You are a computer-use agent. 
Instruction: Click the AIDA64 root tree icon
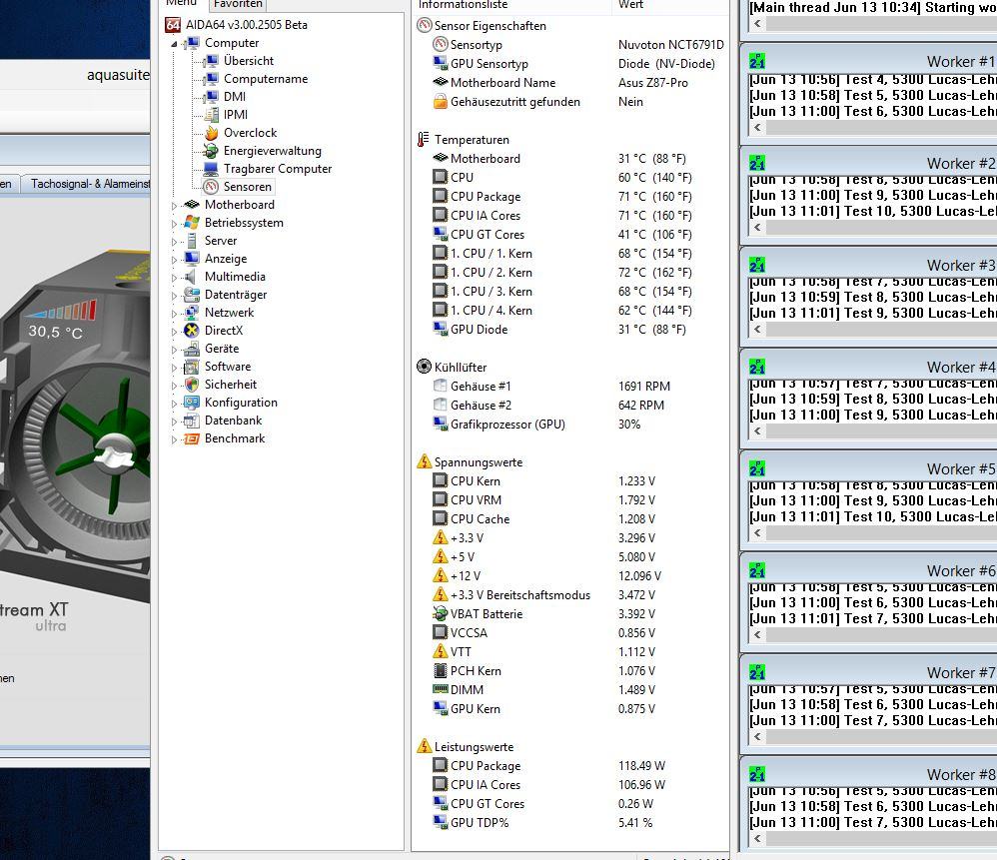coord(172,25)
